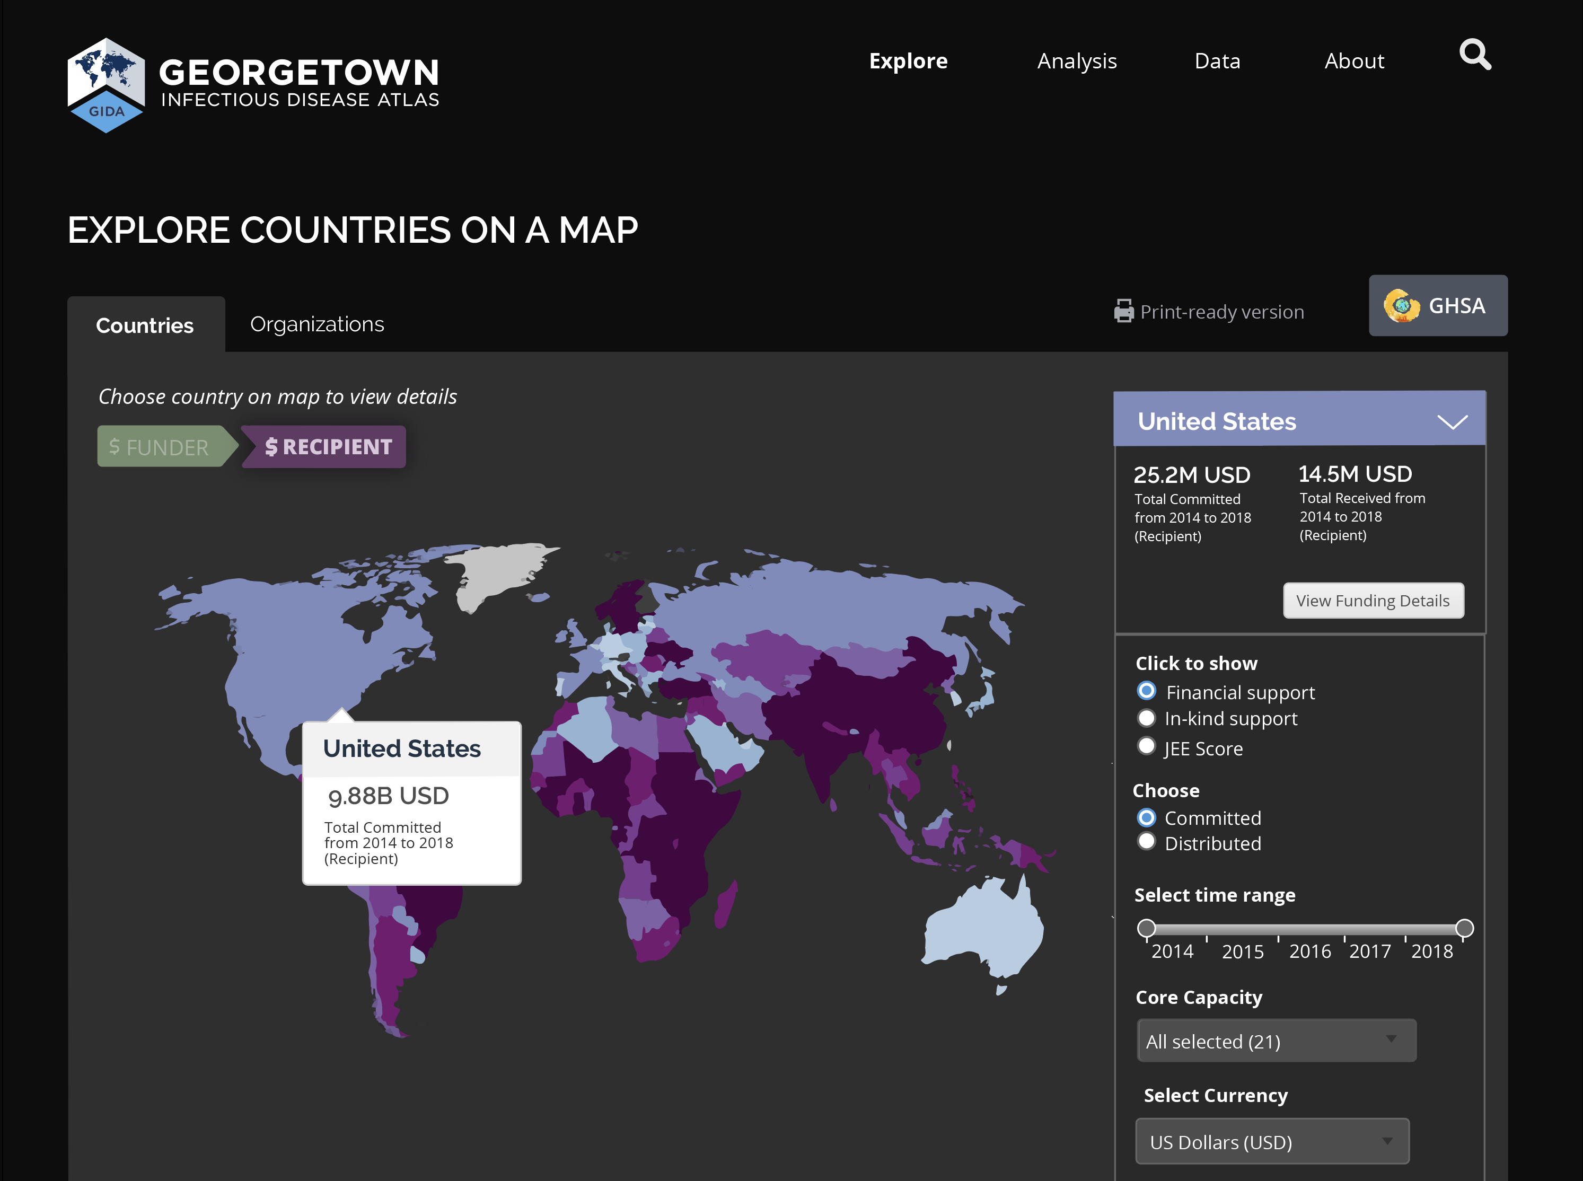1583x1181 pixels.
Task: Select JEE Score radio button
Action: (1146, 746)
